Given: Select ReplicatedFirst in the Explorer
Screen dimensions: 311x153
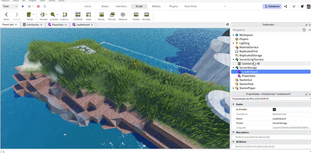Looking at the screenshot, I should [248, 51].
